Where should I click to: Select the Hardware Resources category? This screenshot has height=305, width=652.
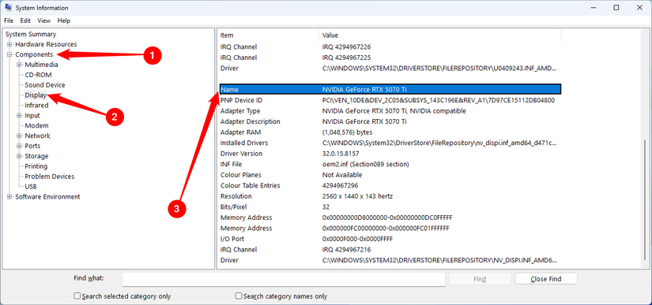pyautogui.click(x=46, y=44)
